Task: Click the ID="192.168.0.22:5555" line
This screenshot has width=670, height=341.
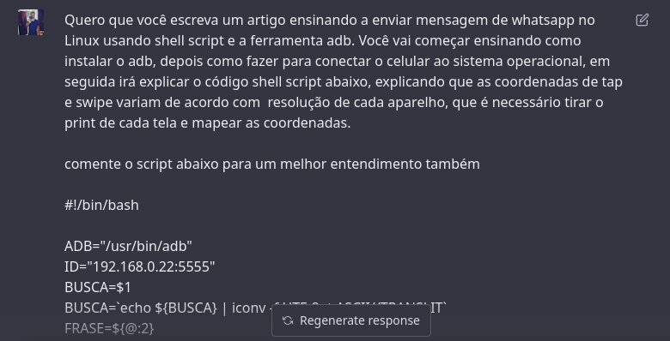Action: click(139, 266)
